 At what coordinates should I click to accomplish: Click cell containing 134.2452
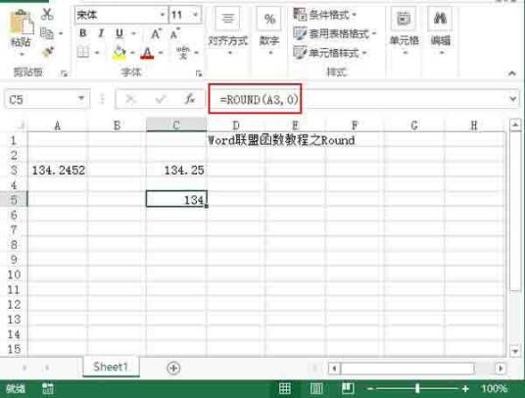[58, 171]
